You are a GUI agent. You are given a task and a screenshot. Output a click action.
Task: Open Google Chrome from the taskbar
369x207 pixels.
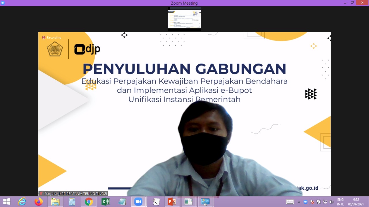click(x=89, y=202)
